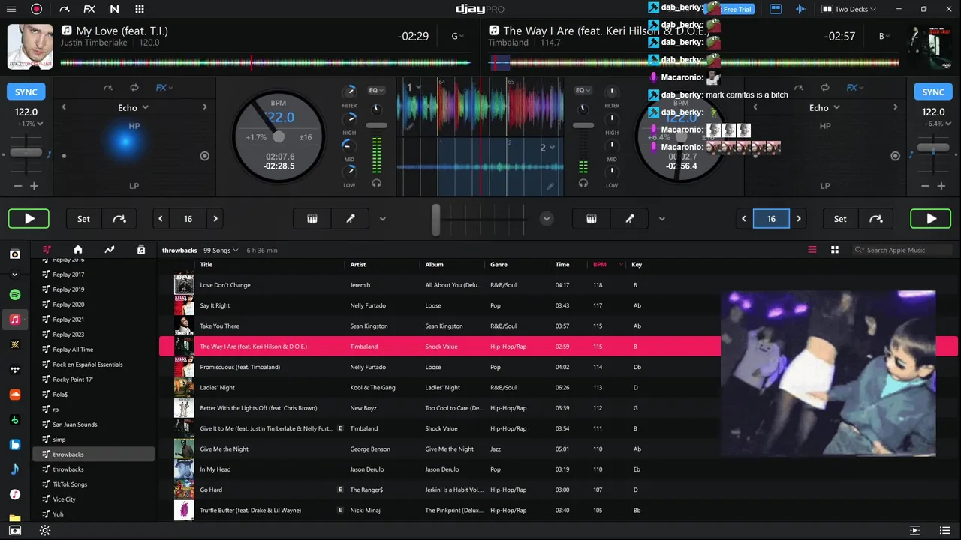
Task: Go to the library home icon
Action: coord(78,250)
